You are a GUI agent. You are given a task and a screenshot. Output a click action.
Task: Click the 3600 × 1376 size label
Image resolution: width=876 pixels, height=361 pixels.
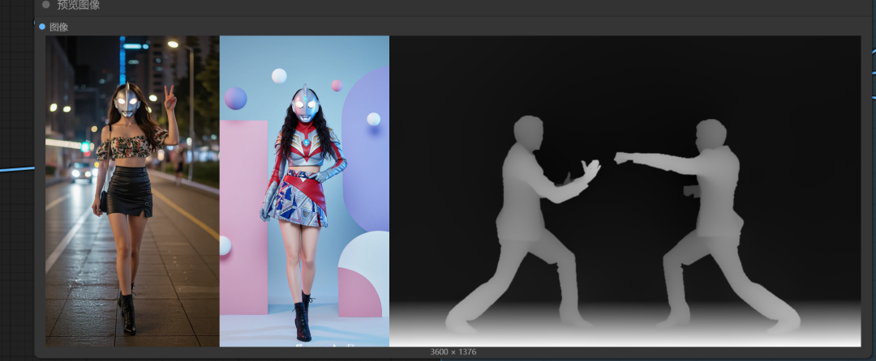(x=453, y=352)
